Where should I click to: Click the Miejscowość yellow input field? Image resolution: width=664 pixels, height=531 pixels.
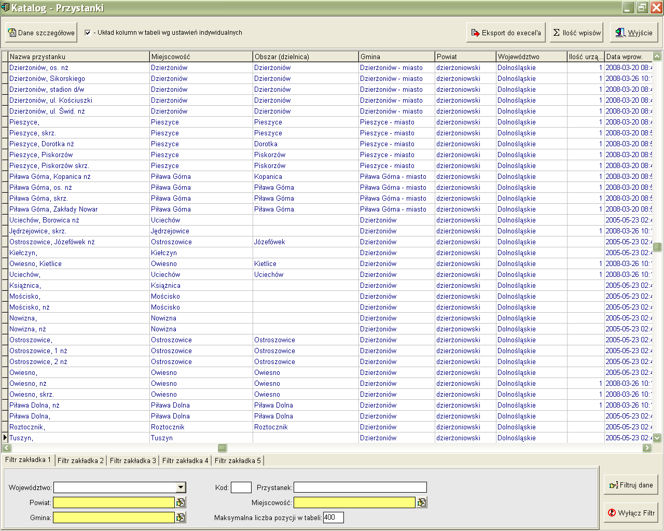tap(355, 502)
